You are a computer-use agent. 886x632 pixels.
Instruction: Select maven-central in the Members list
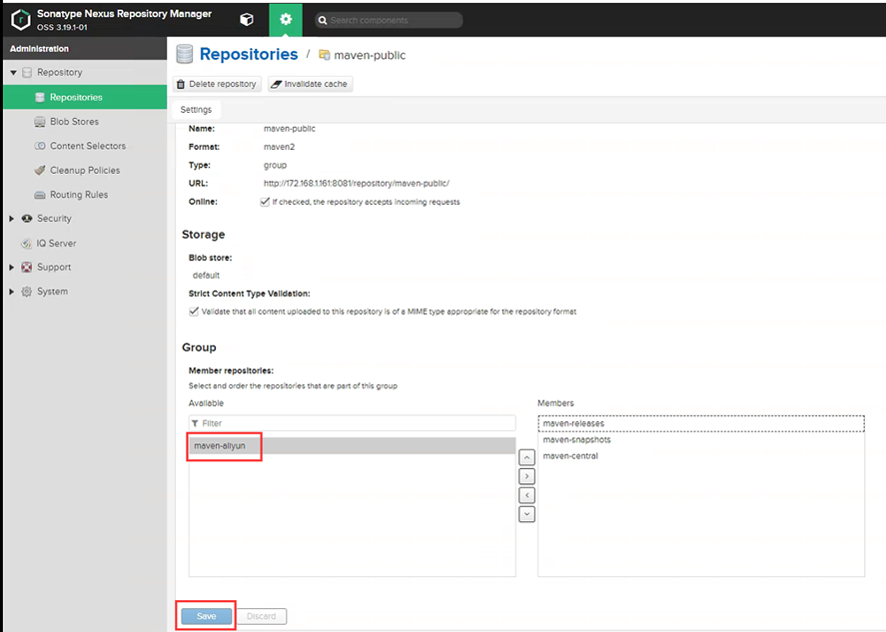coord(700,456)
